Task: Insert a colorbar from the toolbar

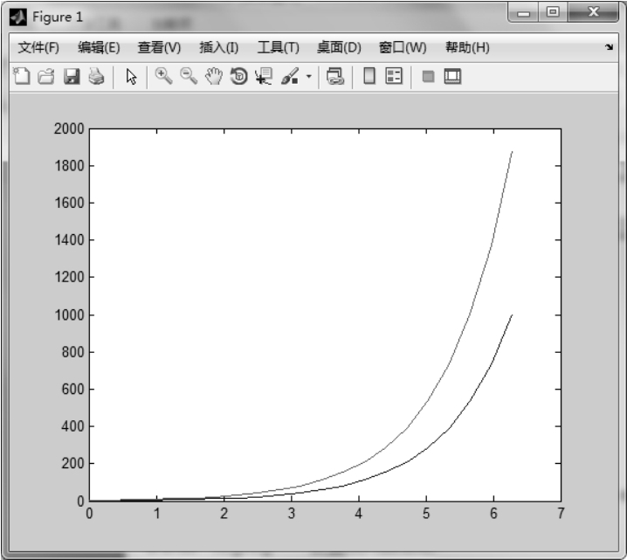Action: (369, 77)
